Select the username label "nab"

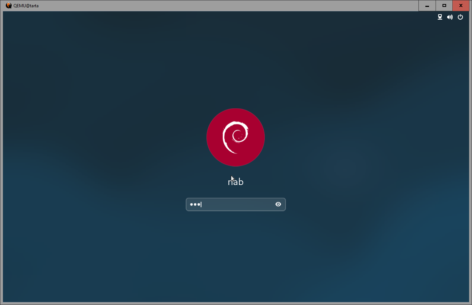[236, 182]
